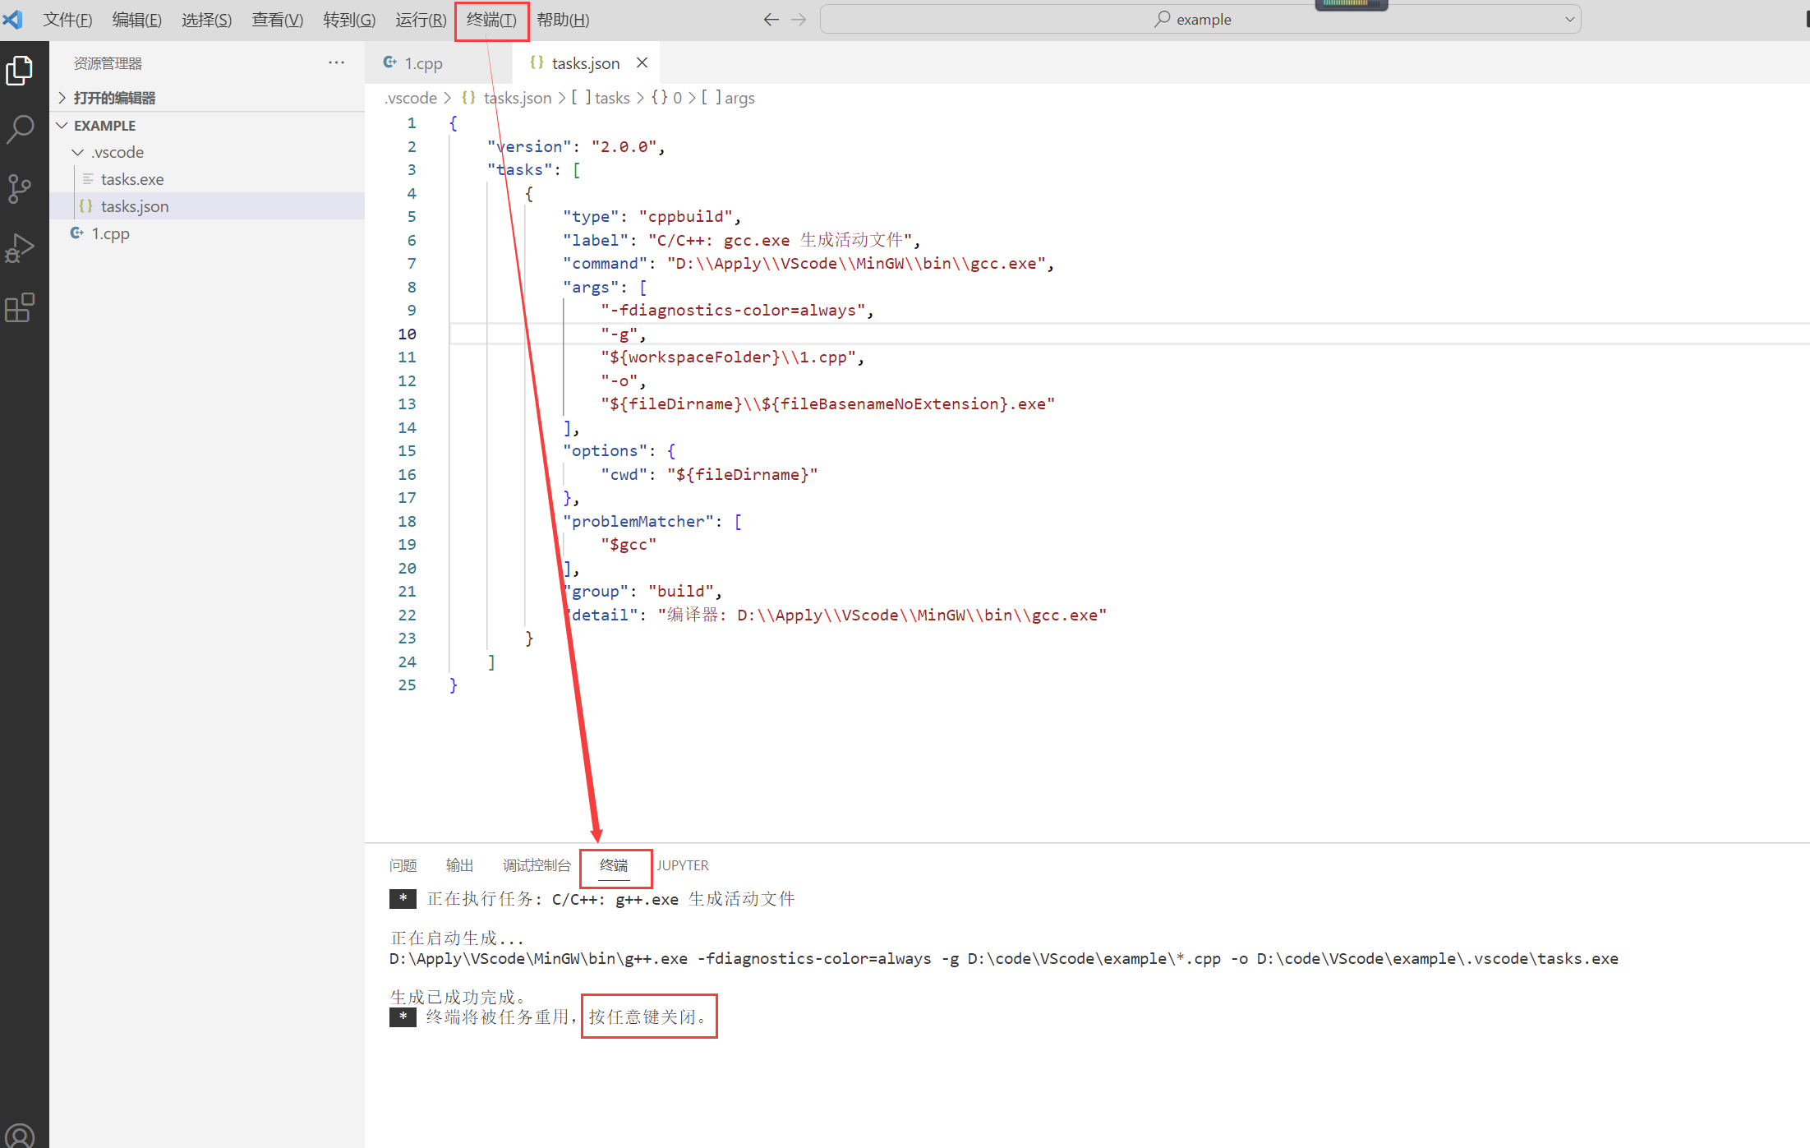Click the "detail" key on line 22
Viewport: 1810px width, 1148px height.
601,615
